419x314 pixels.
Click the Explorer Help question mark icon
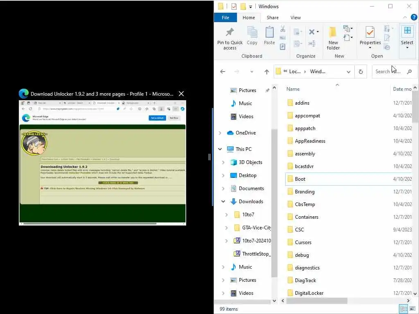click(x=414, y=17)
